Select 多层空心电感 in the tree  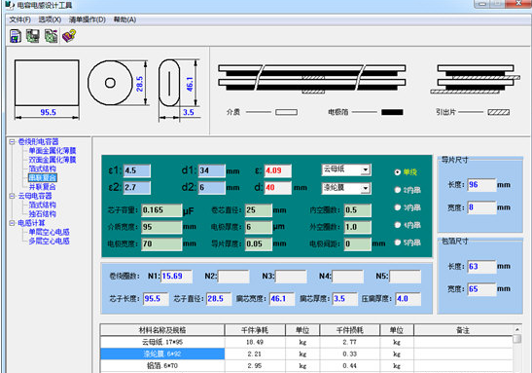pos(50,242)
